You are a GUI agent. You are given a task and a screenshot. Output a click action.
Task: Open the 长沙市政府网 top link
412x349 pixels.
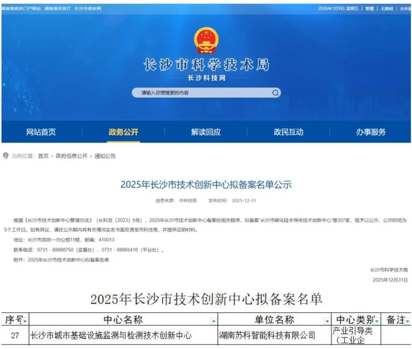pos(88,8)
